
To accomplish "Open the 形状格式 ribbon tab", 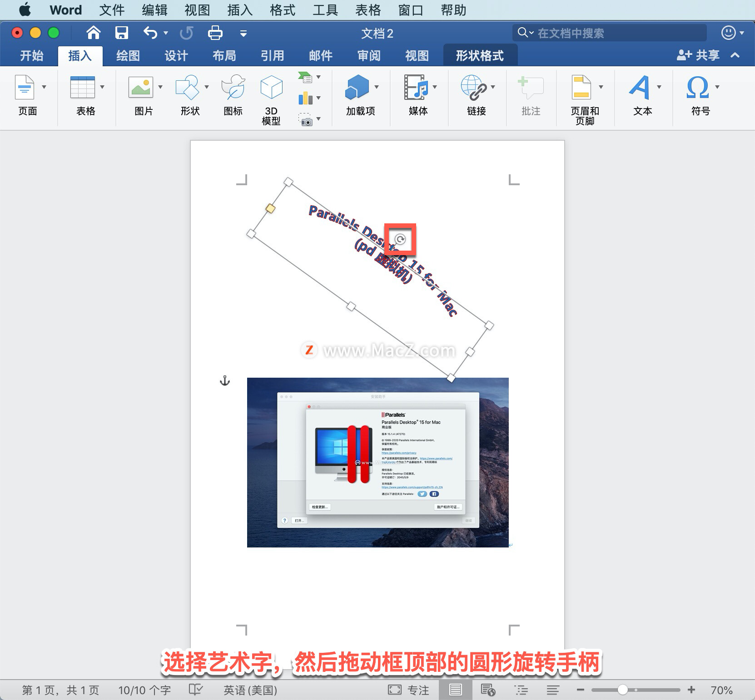I will tap(480, 56).
